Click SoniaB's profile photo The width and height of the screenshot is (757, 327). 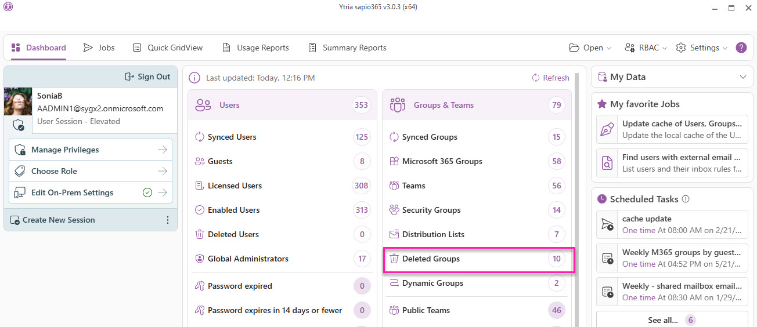(x=18, y=101)
